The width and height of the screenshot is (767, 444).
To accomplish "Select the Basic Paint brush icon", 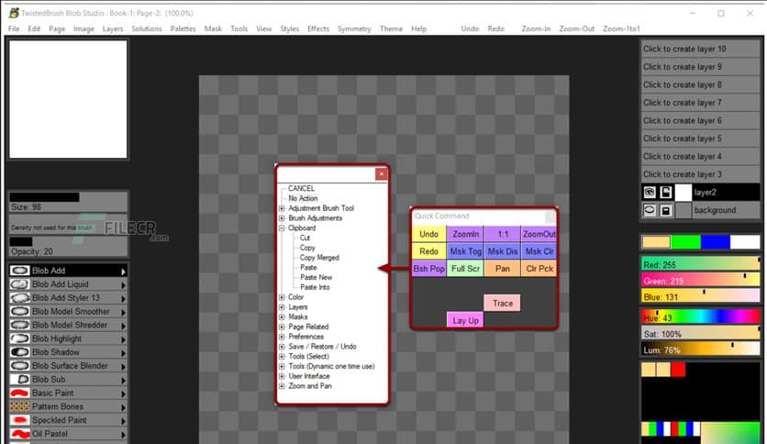I will coord(19,393).
